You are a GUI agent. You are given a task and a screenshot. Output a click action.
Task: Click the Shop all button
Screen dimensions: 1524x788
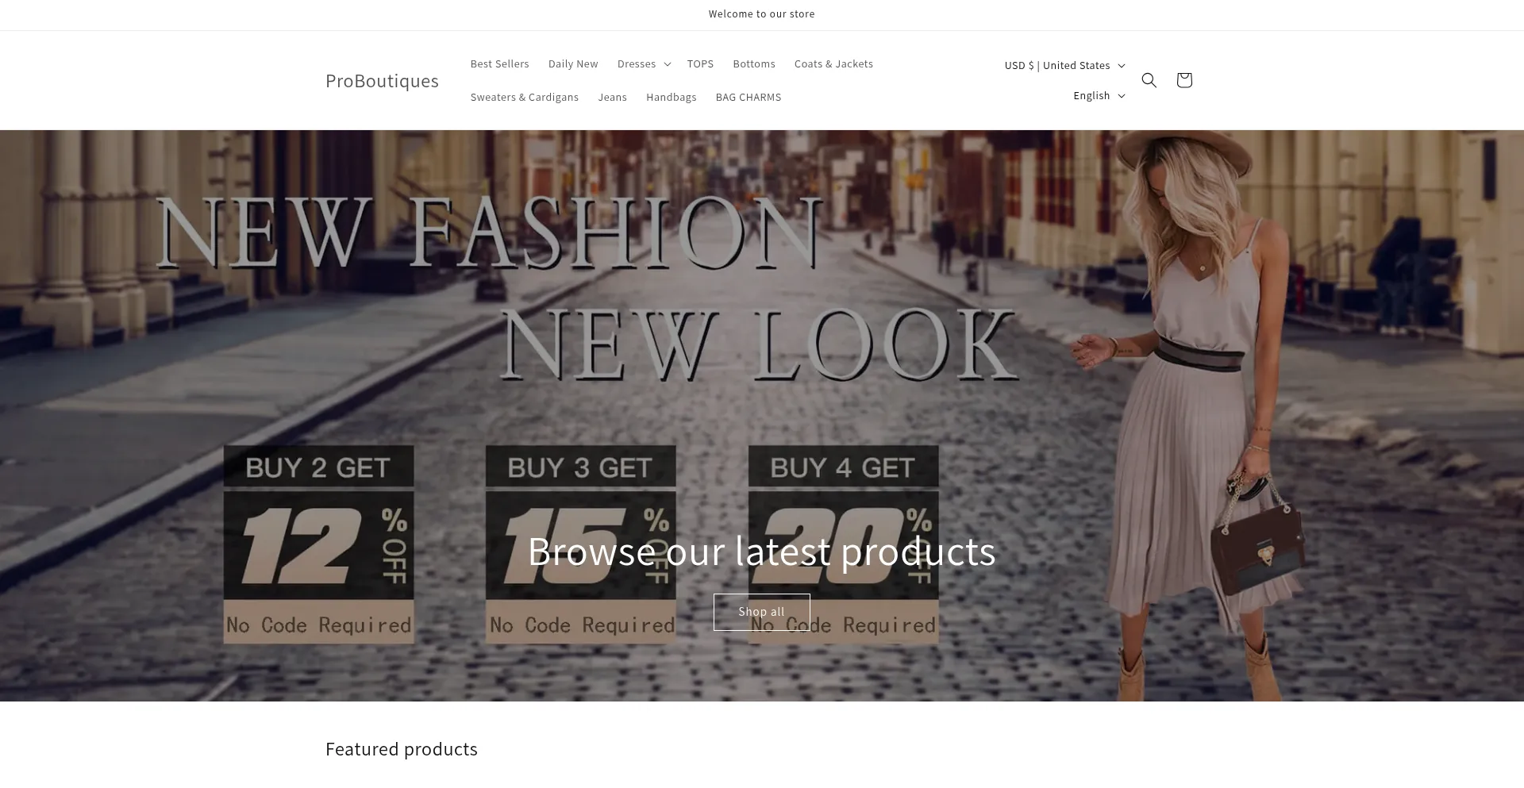pos(761,612)
